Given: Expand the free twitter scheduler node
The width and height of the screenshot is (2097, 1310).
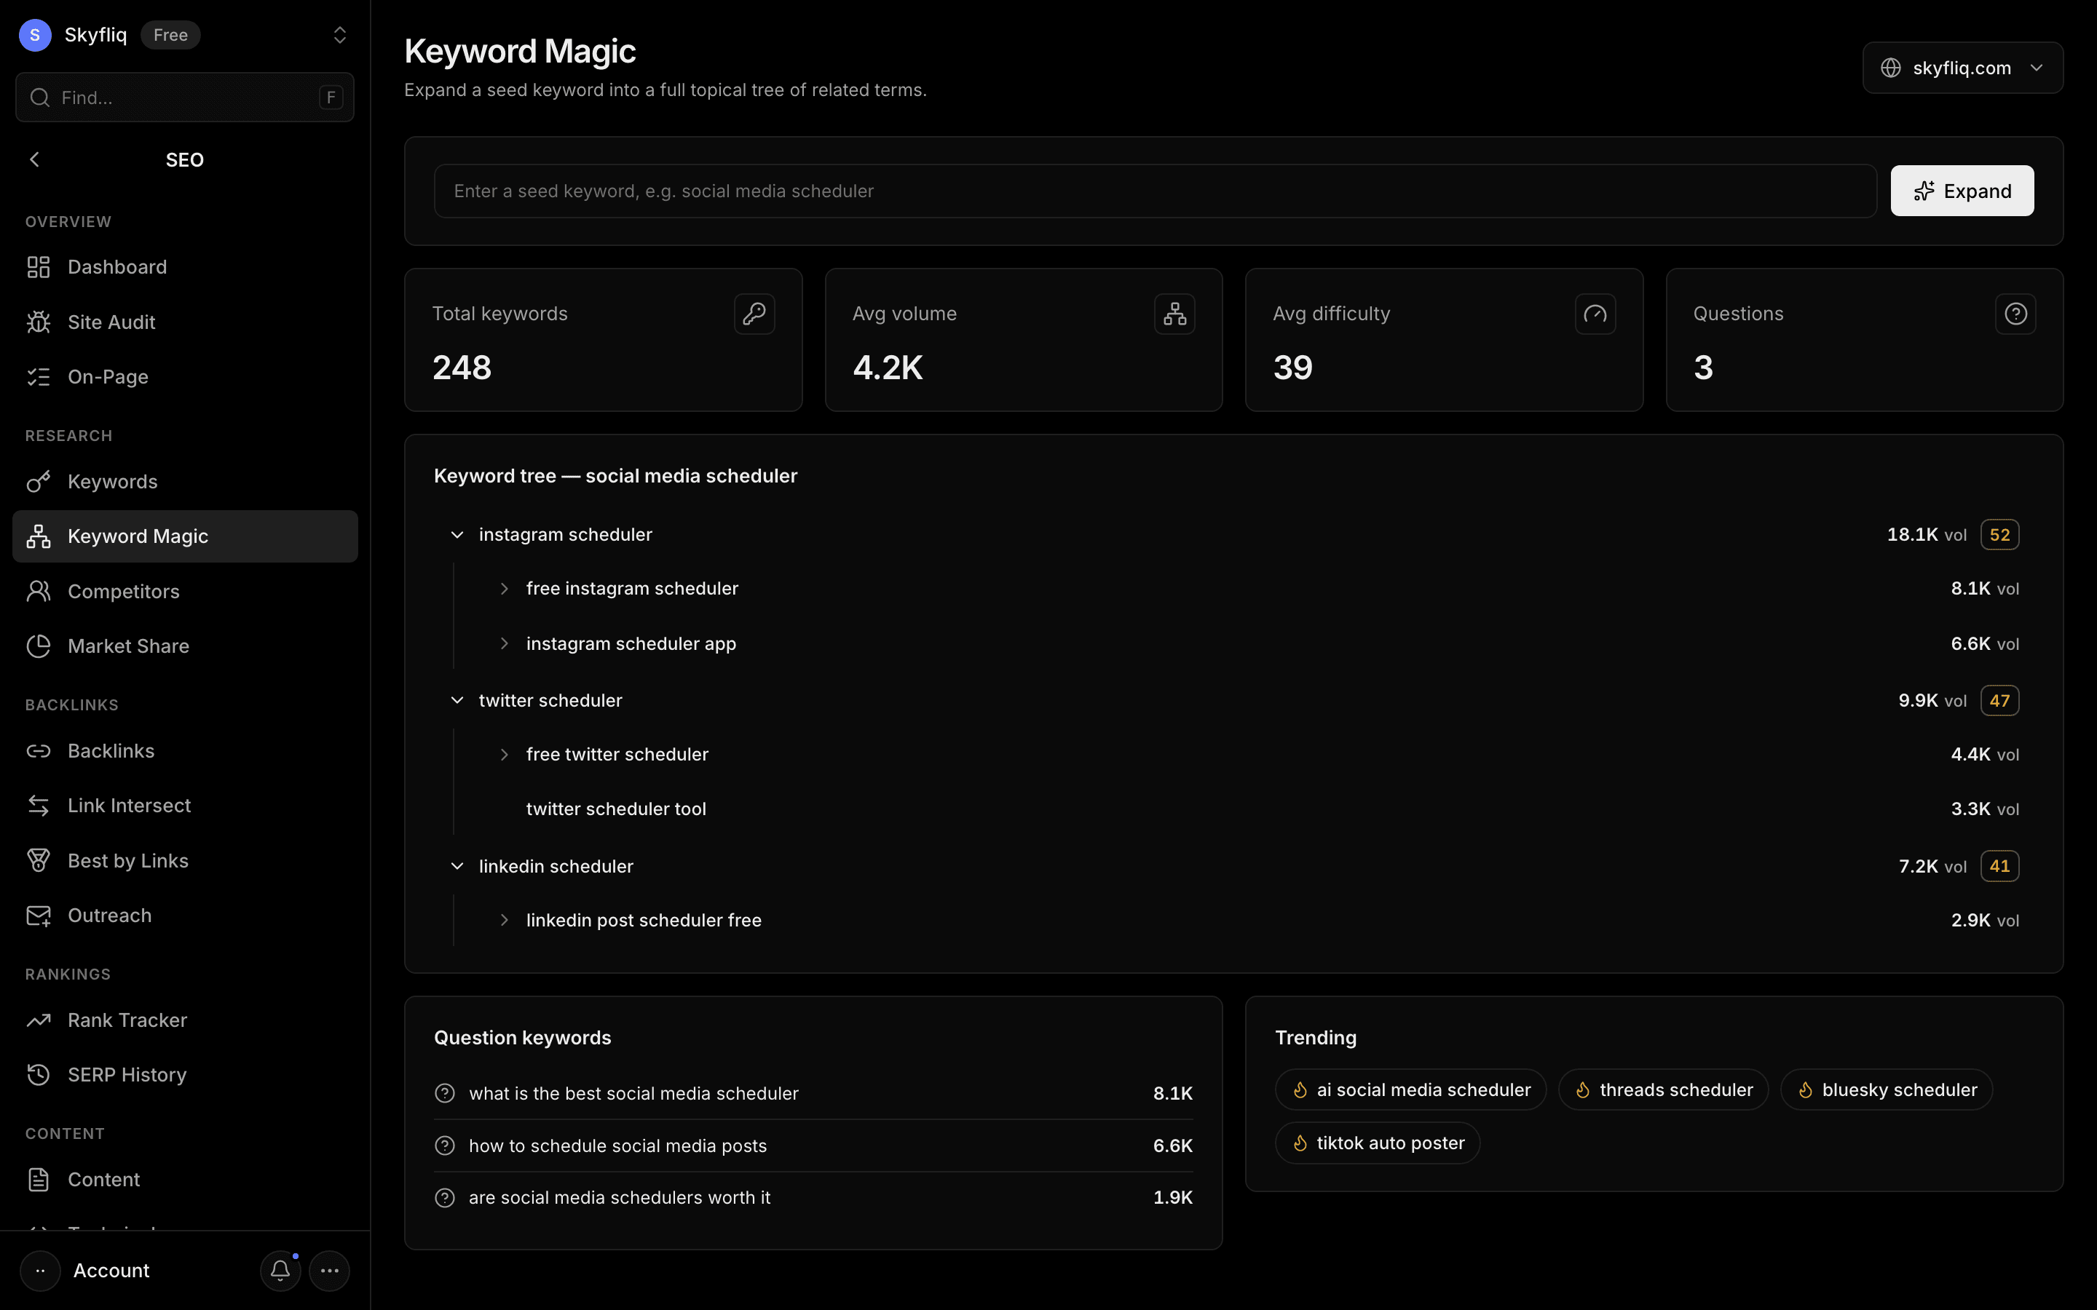Looking at the screenshot, I should click(505, 755).
